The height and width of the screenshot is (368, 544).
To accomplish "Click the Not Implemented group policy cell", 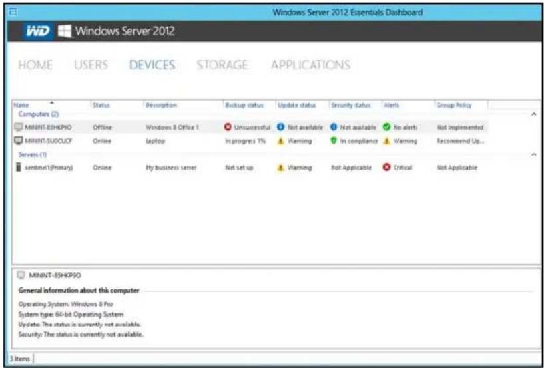I will point(460,128).
